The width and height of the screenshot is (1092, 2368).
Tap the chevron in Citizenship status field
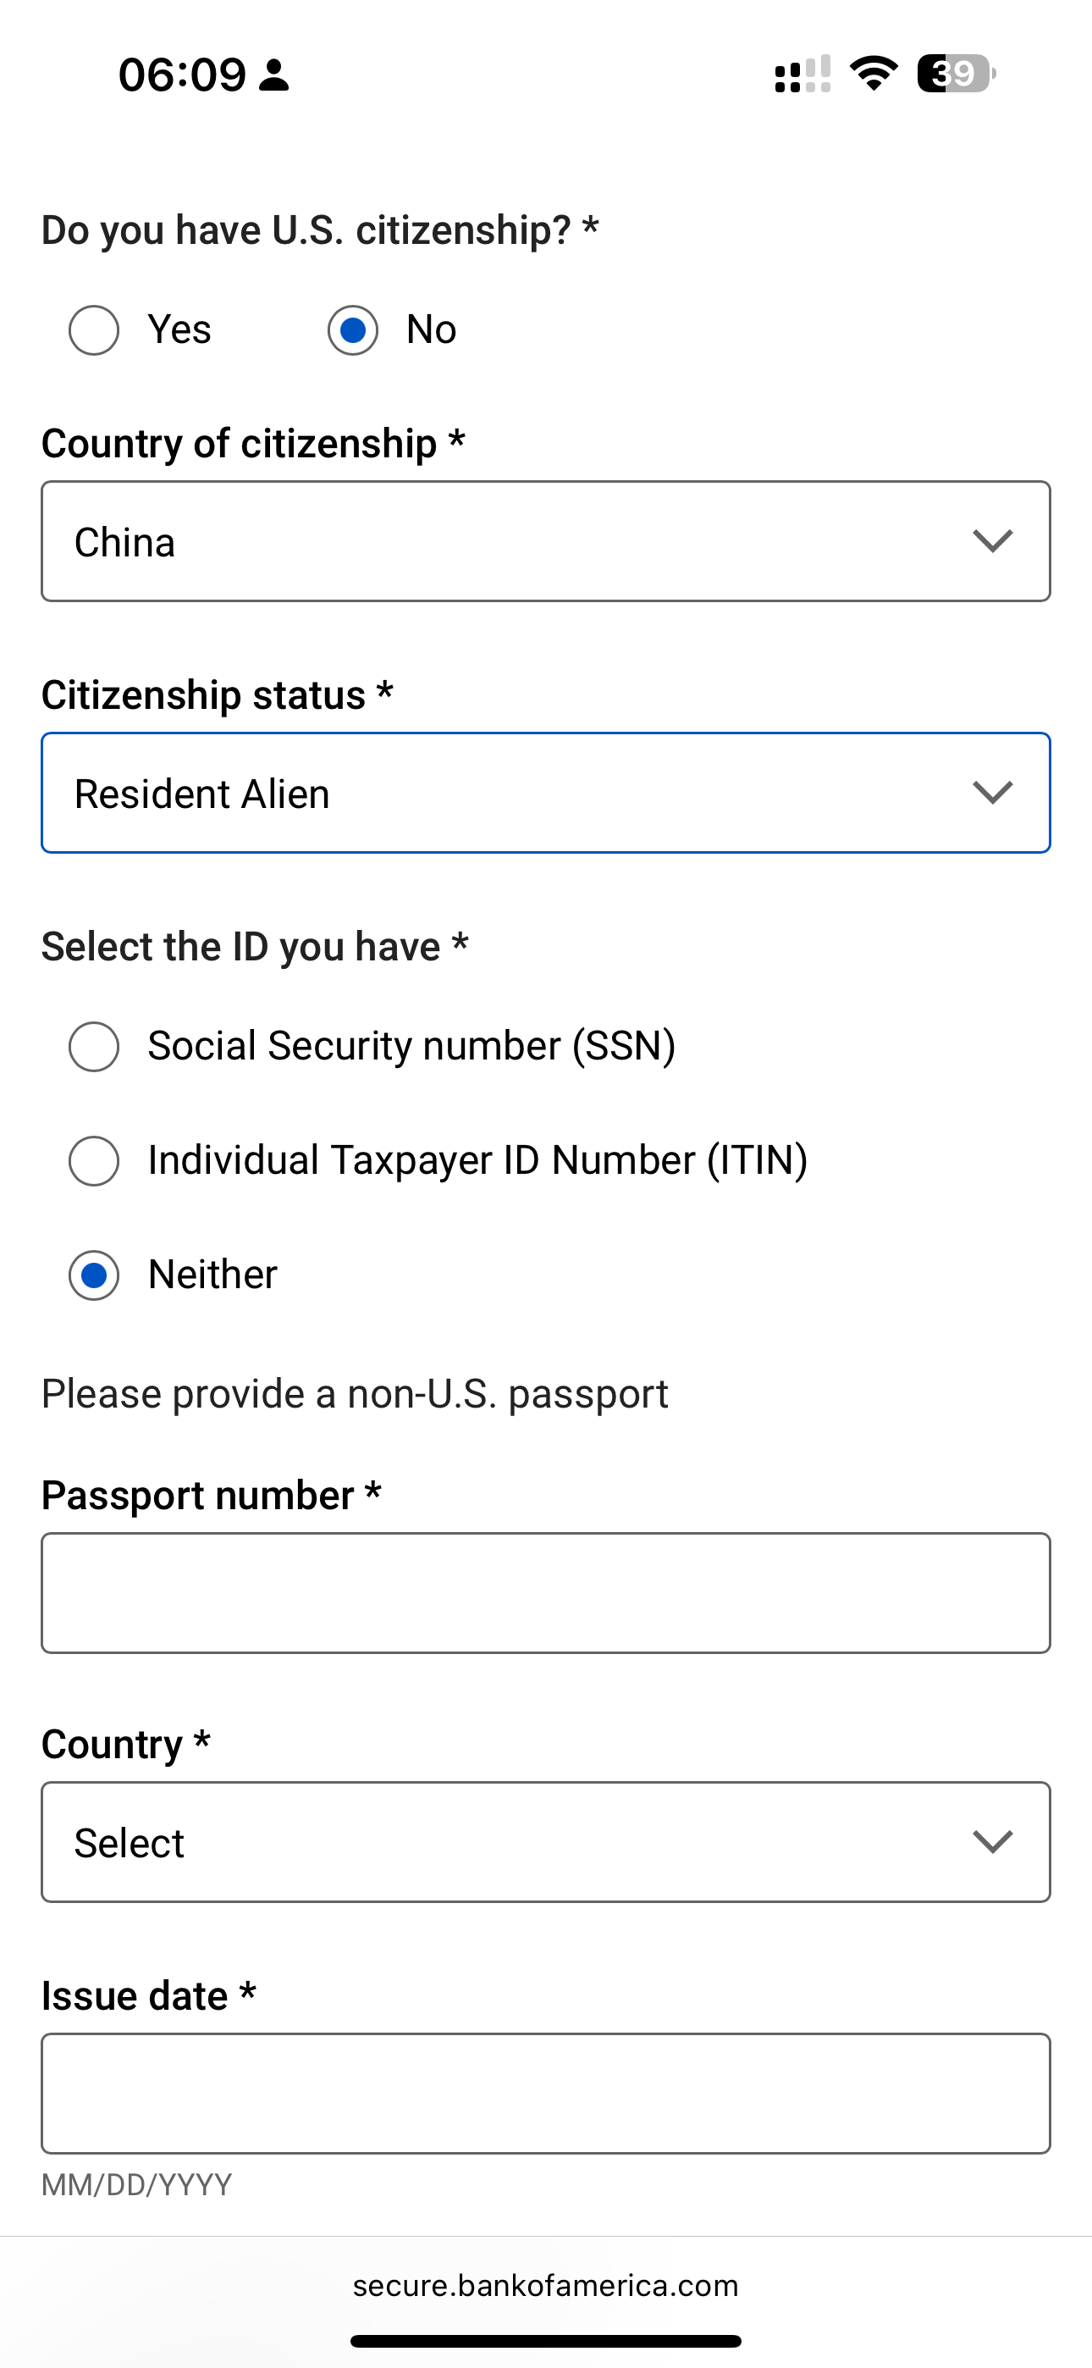pos(993,793)
